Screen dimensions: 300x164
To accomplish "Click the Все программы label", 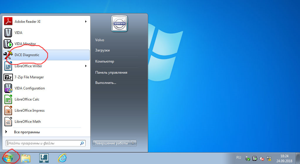I will (27, 132).
